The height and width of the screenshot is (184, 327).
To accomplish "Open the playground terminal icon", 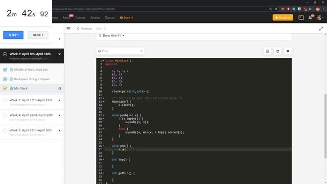I will click(301, 18).
